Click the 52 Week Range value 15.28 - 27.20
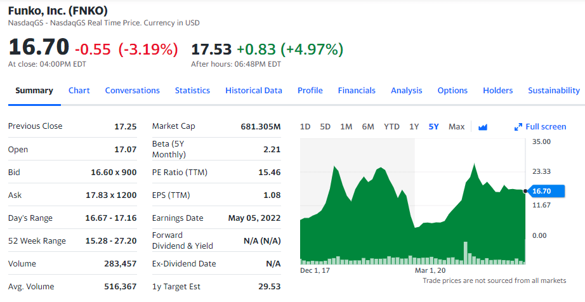This screenshot has height=302, width=585. pyautogui.click(x=111, y=241)
